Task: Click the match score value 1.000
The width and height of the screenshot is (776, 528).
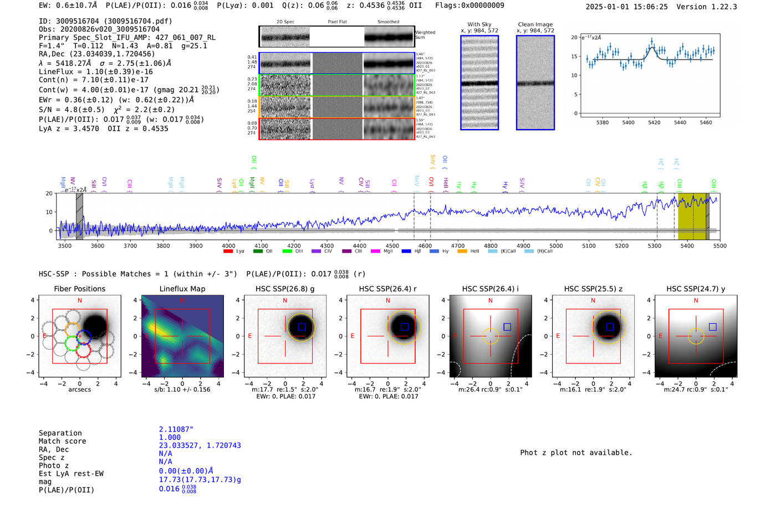Action: tap(170, 437)
